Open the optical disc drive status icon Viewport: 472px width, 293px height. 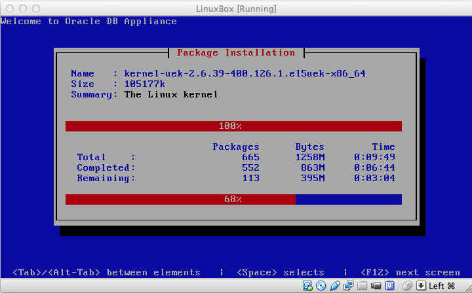(321, 286)
